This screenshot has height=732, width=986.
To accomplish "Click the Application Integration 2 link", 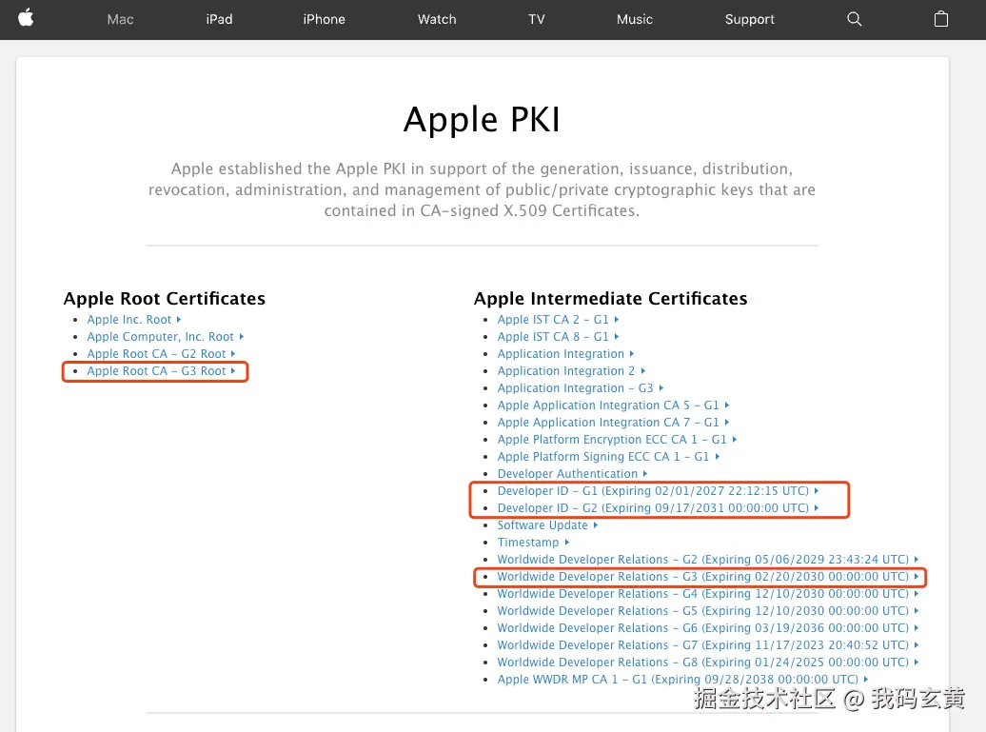I will coord(572,371).
